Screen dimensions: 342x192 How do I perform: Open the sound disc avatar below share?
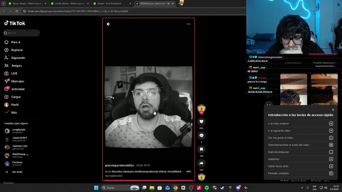(x=201, y=177)
